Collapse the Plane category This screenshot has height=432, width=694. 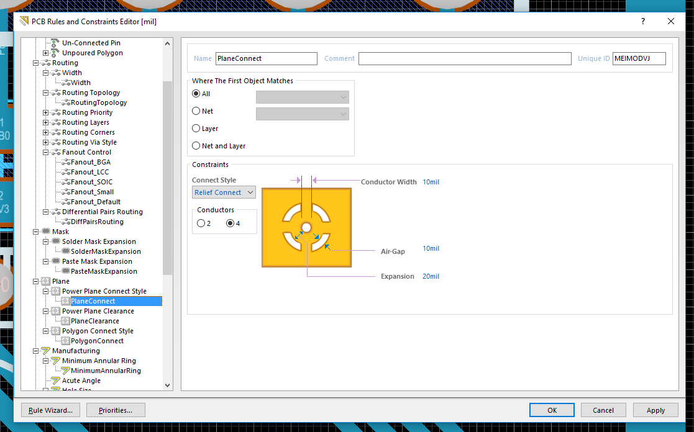pyautogui.click(x=36, y=281)
